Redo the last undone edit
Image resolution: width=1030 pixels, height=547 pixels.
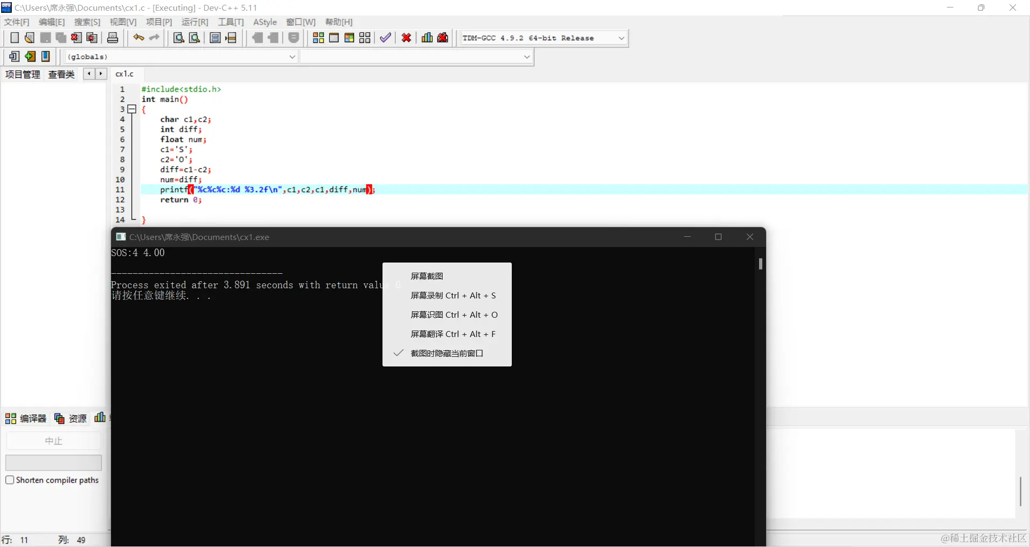[x=154, y=38]
